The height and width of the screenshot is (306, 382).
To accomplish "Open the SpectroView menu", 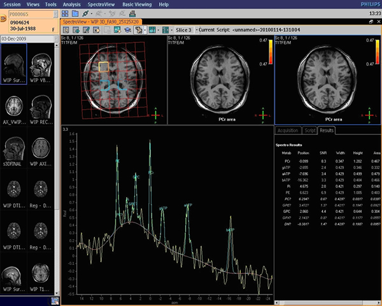I will [101, 4].
